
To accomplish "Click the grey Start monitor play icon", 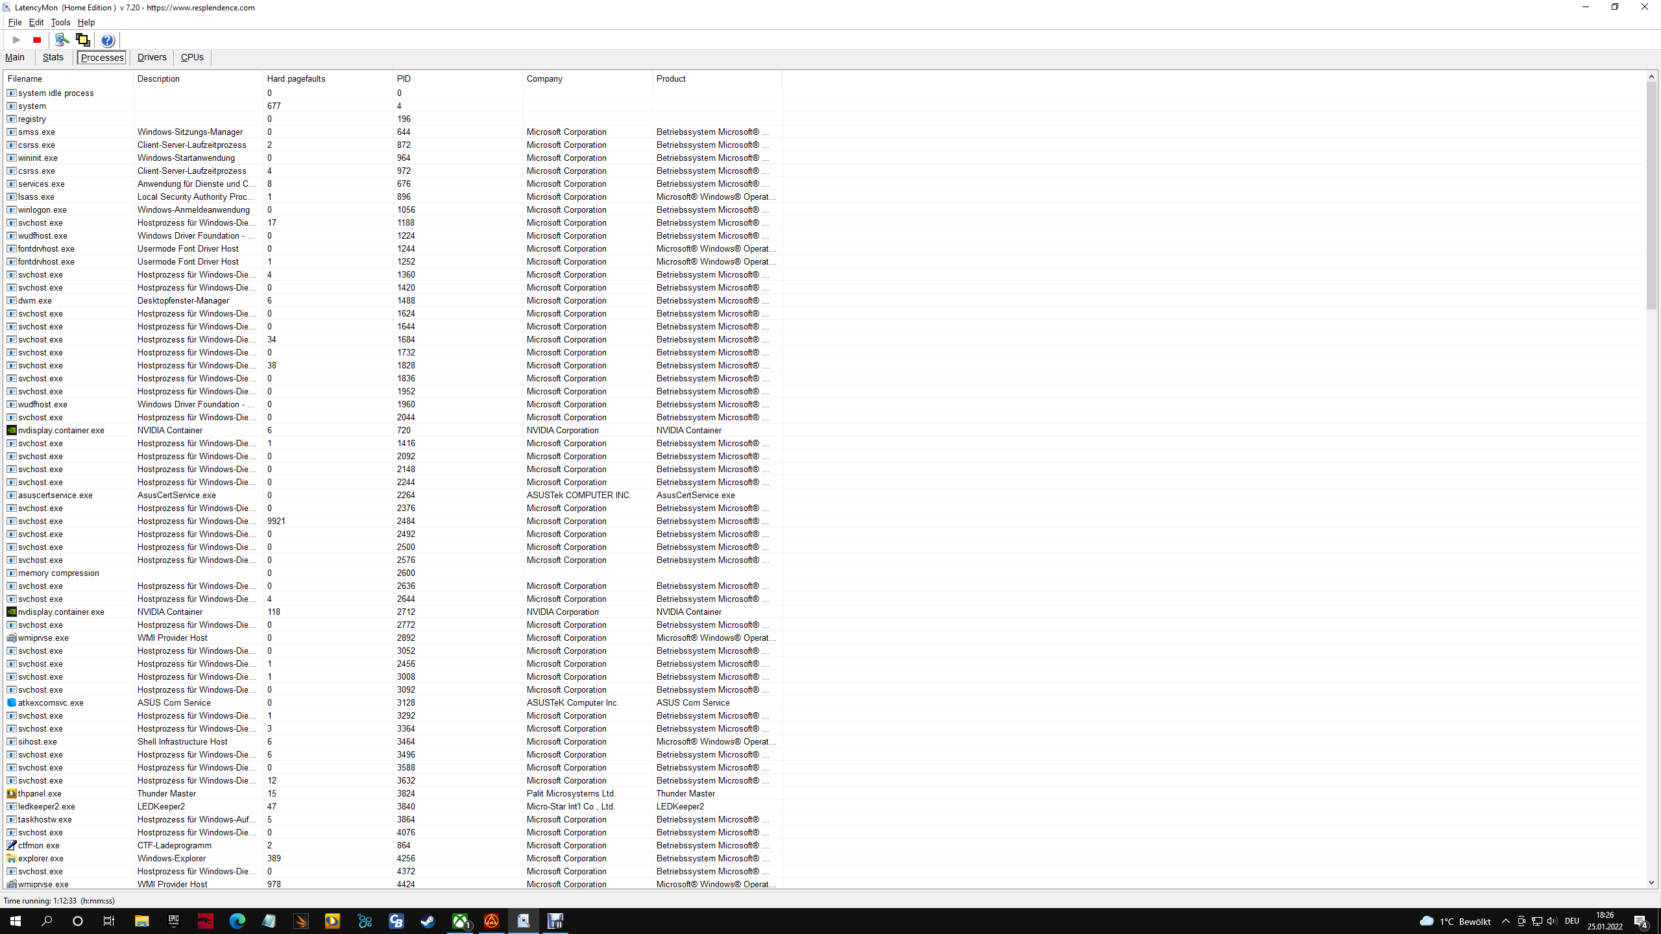I will pyautogui.click(x=17, y=40).
